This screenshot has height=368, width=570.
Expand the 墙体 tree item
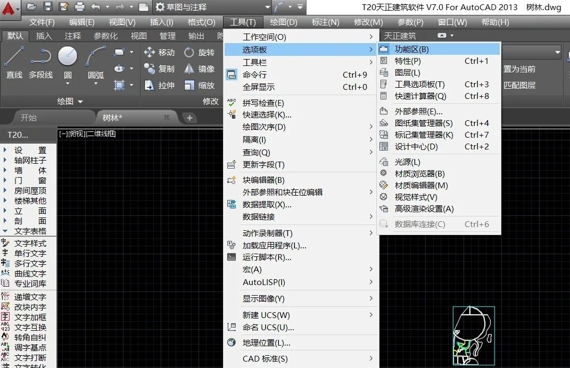[5, 170]
